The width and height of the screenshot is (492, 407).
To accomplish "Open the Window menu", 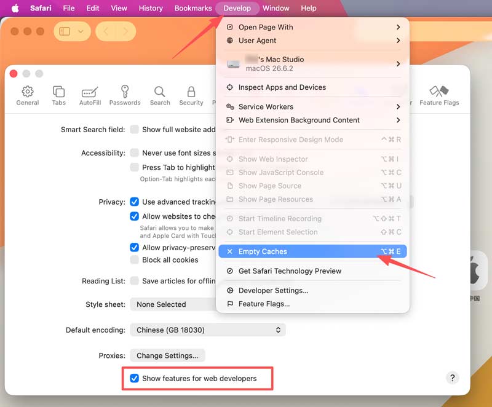I will click(x=276, y=8).
